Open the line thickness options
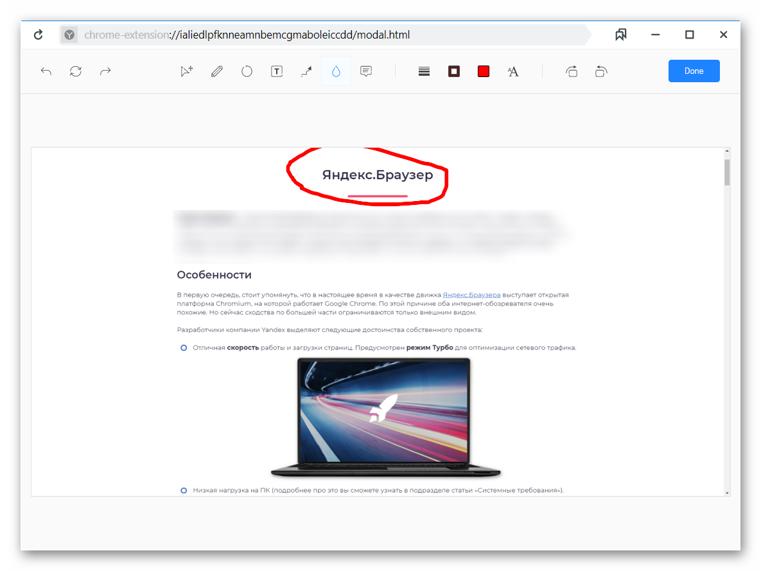 424,71
